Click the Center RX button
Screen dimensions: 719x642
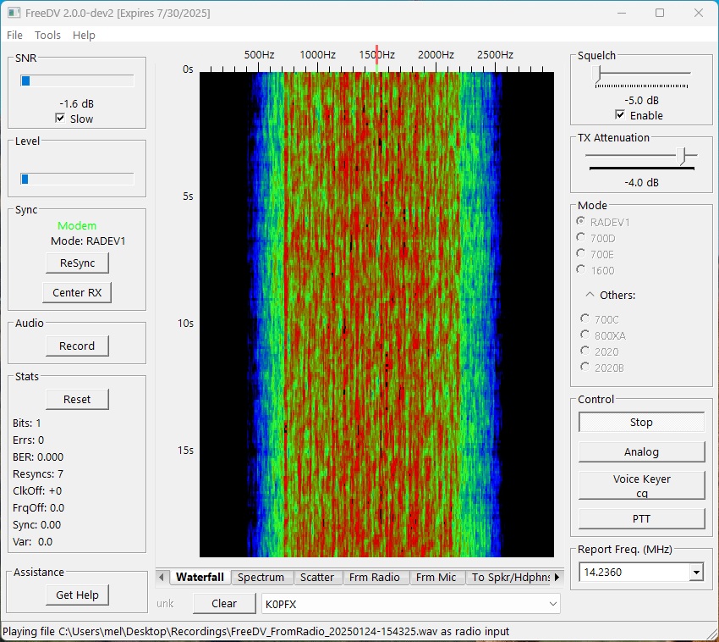coord(77,292)
